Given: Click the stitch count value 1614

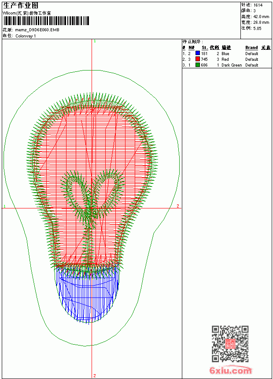Looking at the screenshot, I should [258, 5].
